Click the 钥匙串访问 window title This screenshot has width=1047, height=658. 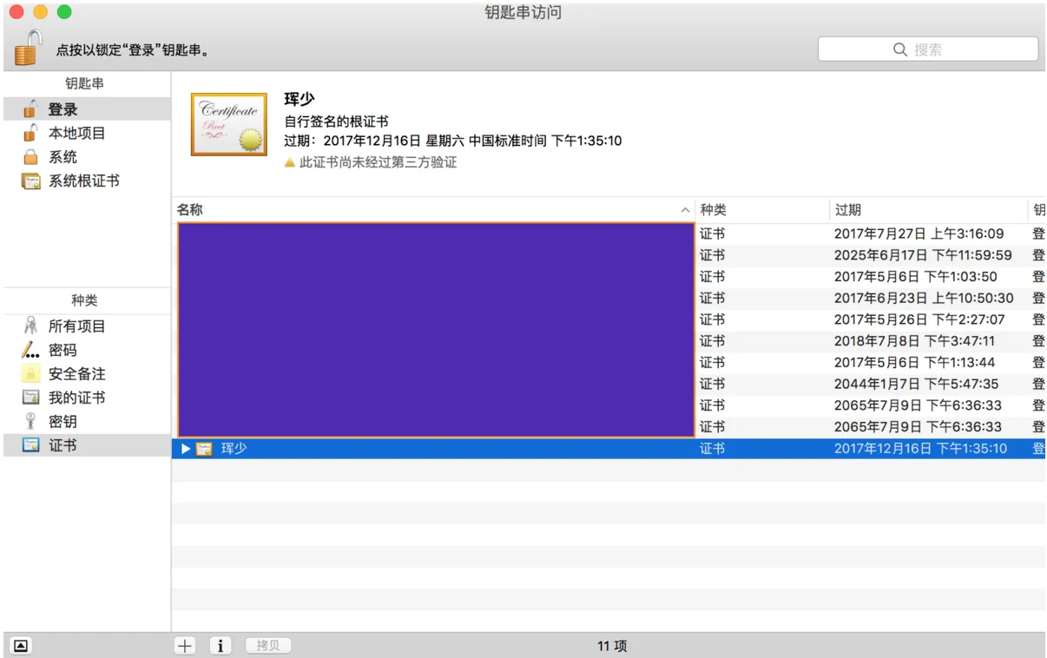coord(523,12)
